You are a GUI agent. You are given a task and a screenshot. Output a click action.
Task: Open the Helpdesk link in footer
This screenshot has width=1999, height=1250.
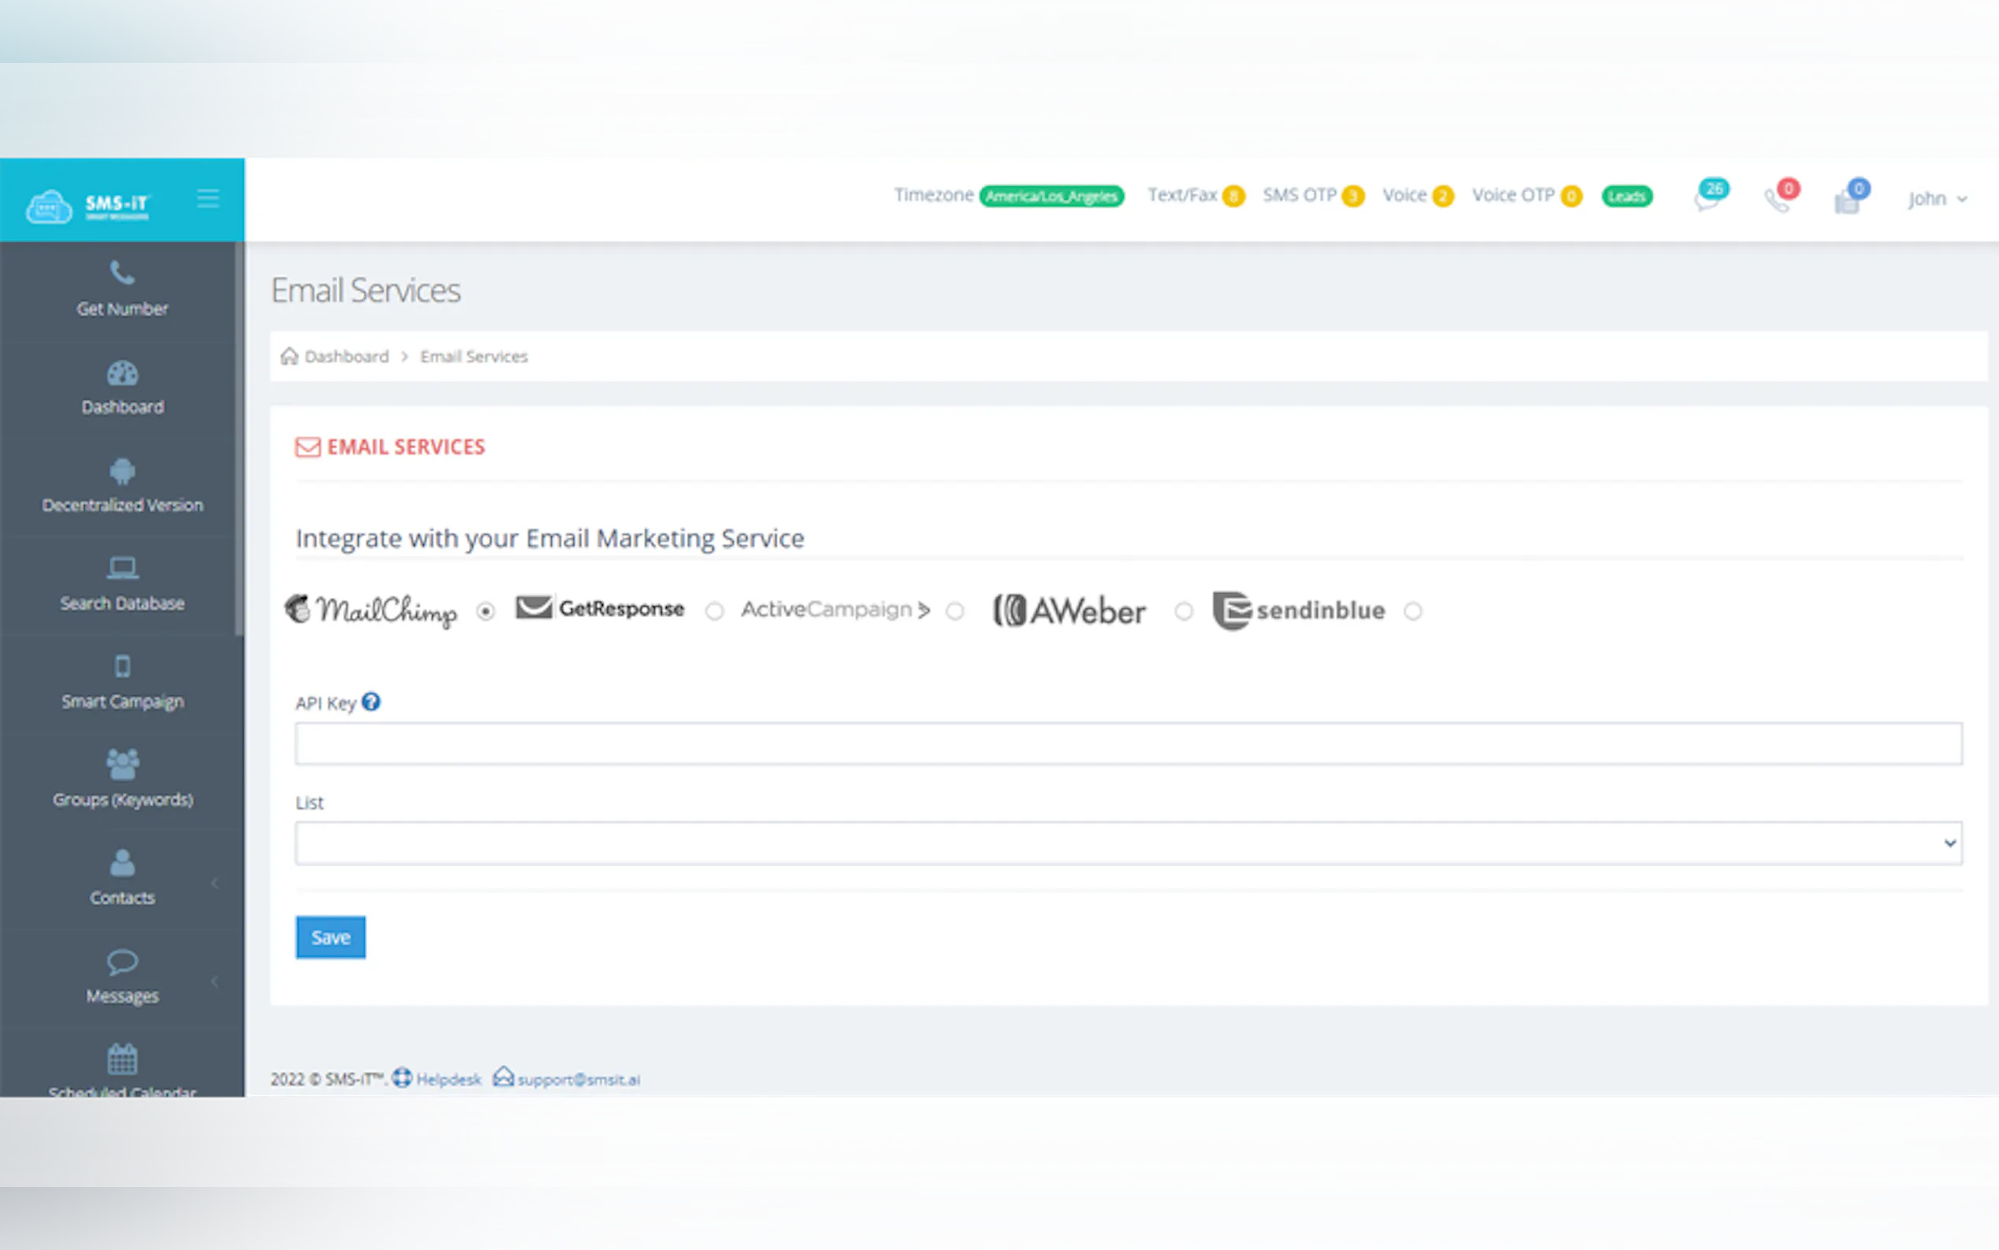(447, 1079)
